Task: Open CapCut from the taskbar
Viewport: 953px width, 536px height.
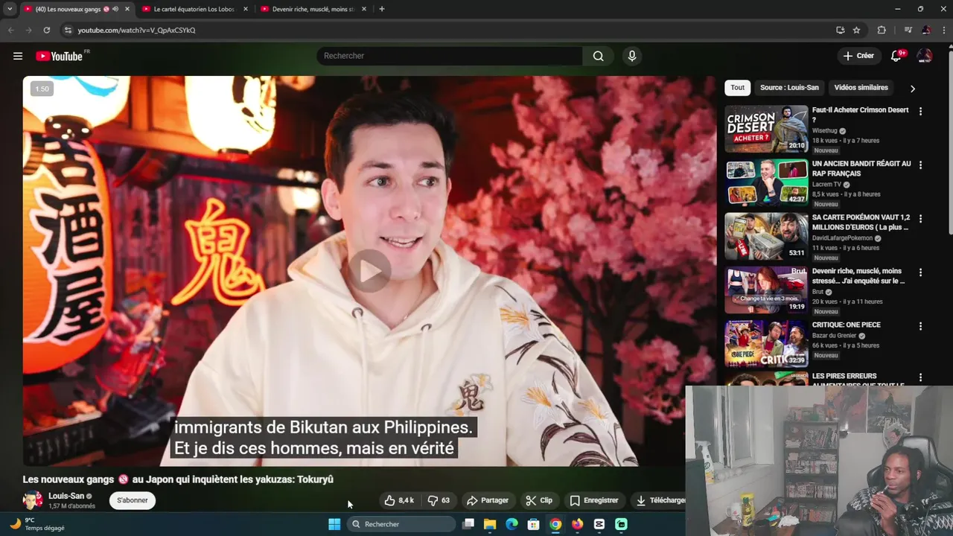Action: click(x=599, y=524)
